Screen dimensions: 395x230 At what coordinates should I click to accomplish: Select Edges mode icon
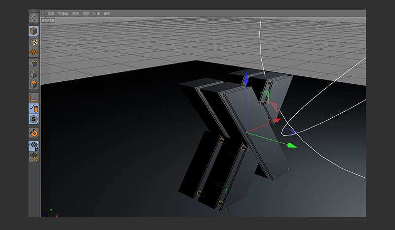34,74
